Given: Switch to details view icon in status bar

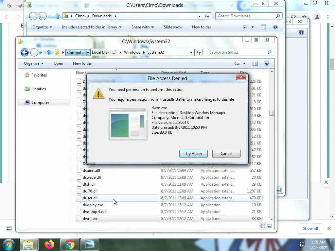Looking at the screenshot, I should pyautogui.click(x=263, y=226).
